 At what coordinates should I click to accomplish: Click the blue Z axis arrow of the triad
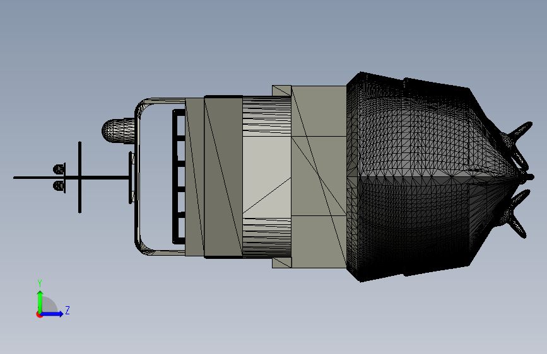tap(52, 314)
